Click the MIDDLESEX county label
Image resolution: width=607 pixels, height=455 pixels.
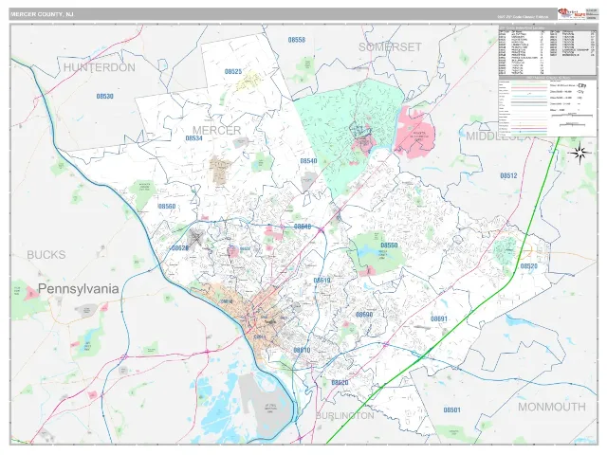(497, 136)
